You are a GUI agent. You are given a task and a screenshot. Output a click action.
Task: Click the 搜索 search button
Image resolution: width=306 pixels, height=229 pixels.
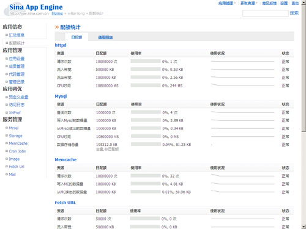(294, 13)
